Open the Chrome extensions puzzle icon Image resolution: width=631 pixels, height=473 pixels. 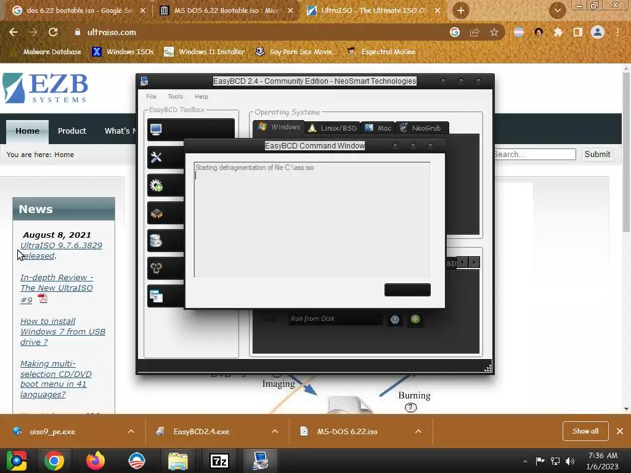(x=558, y=32)
